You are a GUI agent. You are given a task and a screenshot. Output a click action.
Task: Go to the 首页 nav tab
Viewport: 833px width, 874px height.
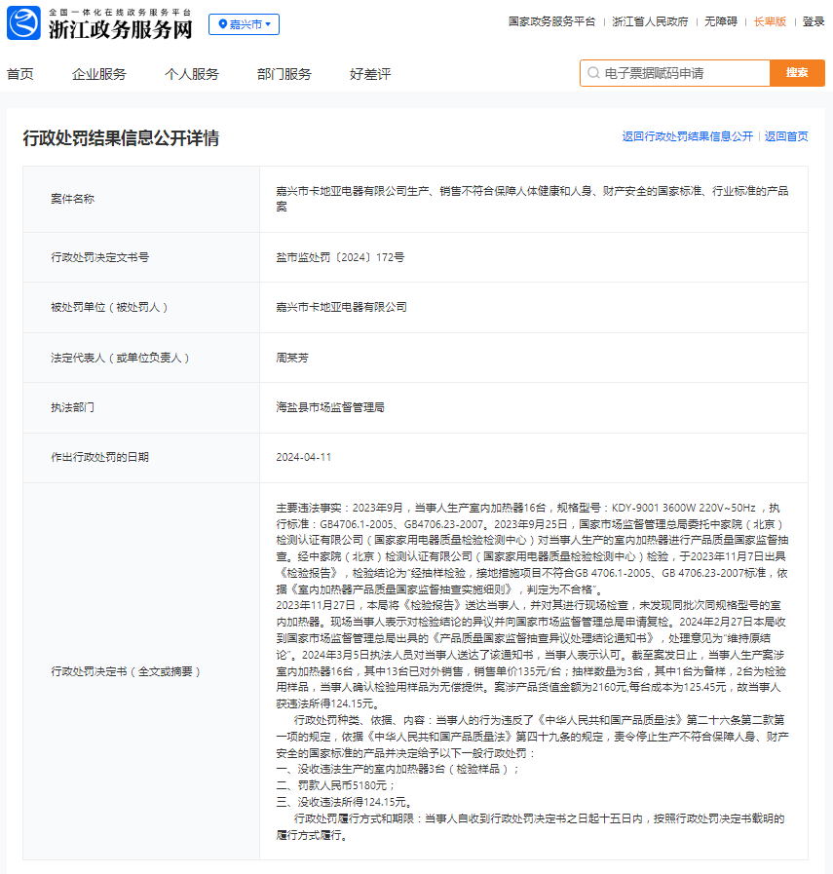pos(20,74)
